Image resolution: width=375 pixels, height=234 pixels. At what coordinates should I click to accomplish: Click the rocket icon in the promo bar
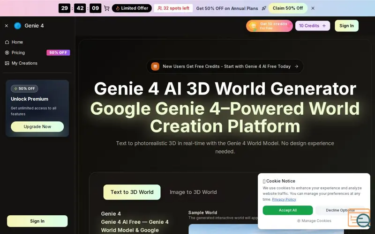264,8
